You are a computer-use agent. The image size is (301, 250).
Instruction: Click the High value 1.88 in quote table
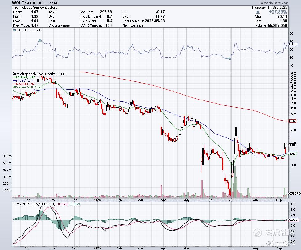click(35, 17)
